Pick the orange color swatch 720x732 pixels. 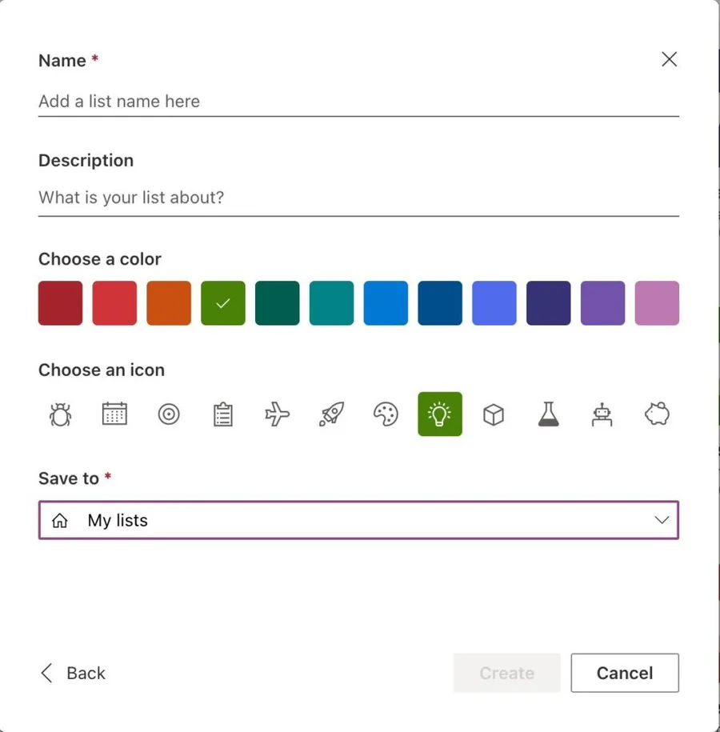169,303
